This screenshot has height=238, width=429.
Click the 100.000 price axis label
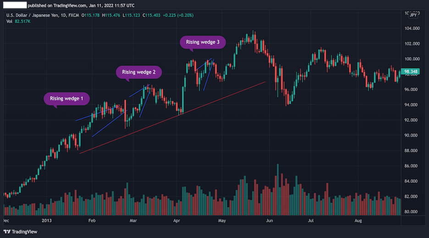click(412, 59)
